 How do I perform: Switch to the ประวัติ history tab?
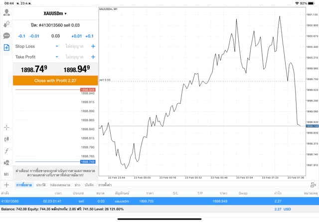tap(40, 185)
